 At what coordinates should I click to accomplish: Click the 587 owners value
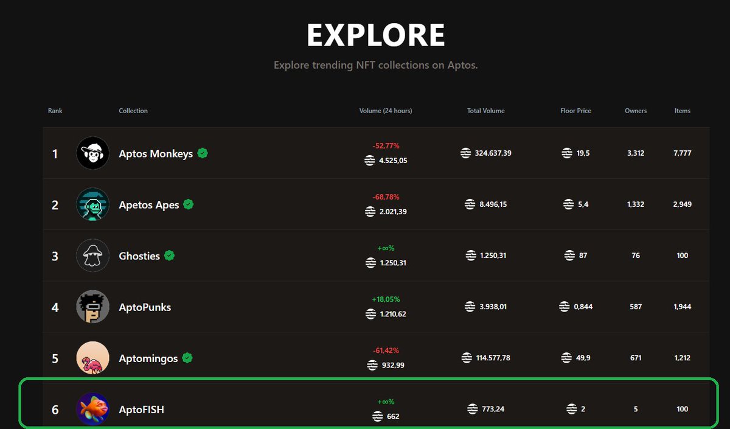(x=636, y=307)
